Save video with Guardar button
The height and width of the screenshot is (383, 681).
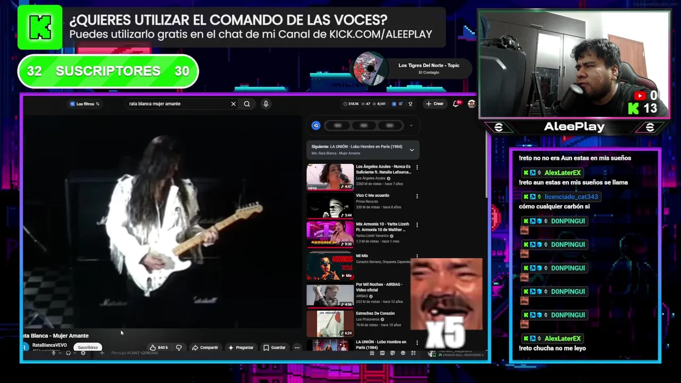275,347
